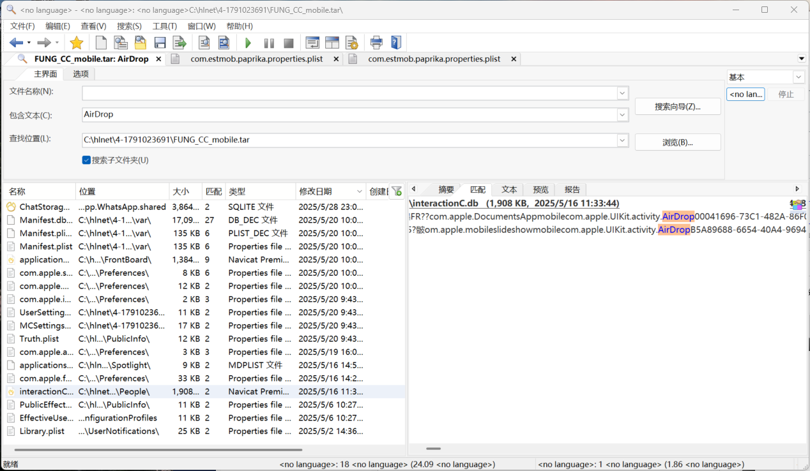Expand the 包含文本 dropdown arrow
This screenshot has height=471, width=810.
[x=622, y=115]
